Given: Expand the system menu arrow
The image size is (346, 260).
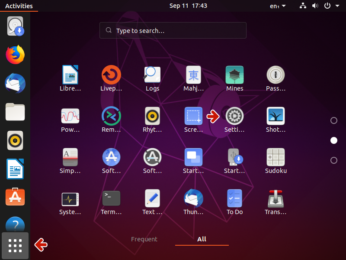Looking at the screenshot, I should tap(337, 6).
